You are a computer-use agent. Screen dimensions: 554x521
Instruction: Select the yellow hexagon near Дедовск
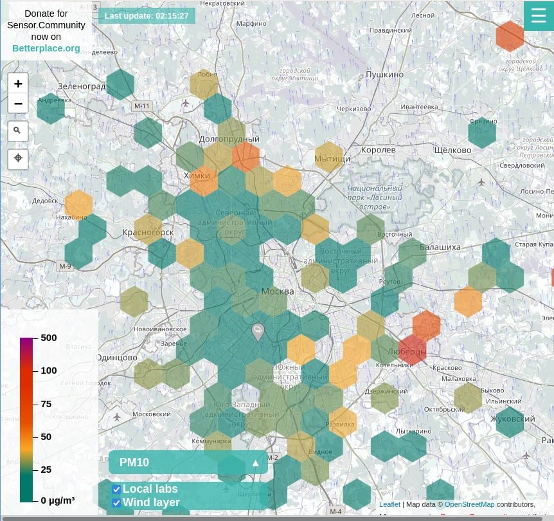(79, 205)
